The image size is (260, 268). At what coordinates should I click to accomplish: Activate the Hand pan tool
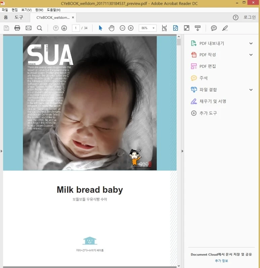111,28
